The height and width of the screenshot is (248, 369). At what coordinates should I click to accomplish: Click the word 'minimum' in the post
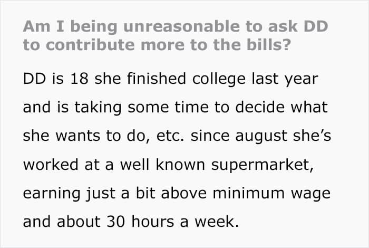[249, 193]
